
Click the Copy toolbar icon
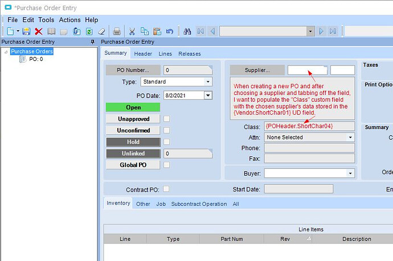click(x=145, y=31)
